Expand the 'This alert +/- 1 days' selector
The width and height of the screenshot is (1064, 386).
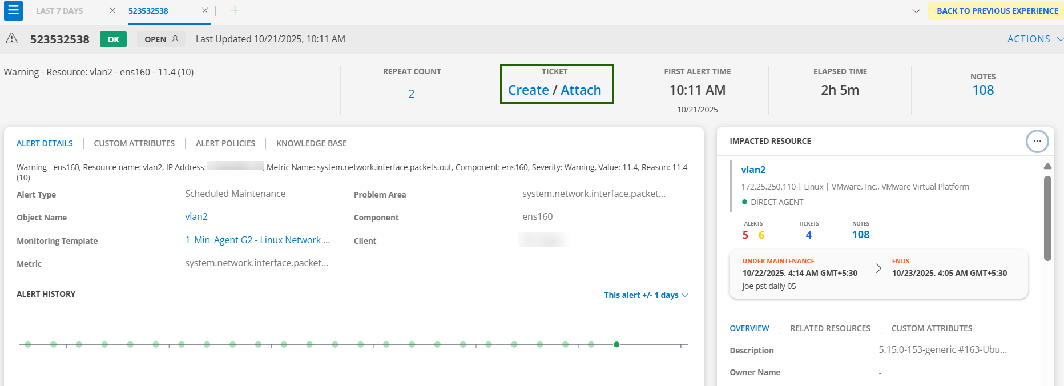[x=646, y=295]
